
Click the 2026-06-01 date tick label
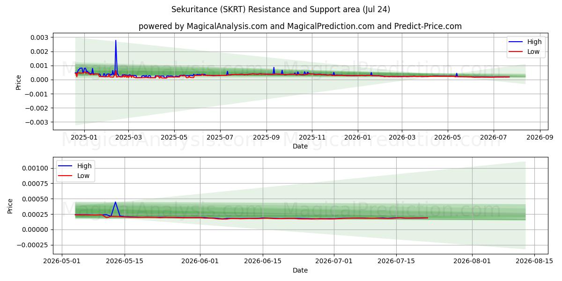(200, 261)
